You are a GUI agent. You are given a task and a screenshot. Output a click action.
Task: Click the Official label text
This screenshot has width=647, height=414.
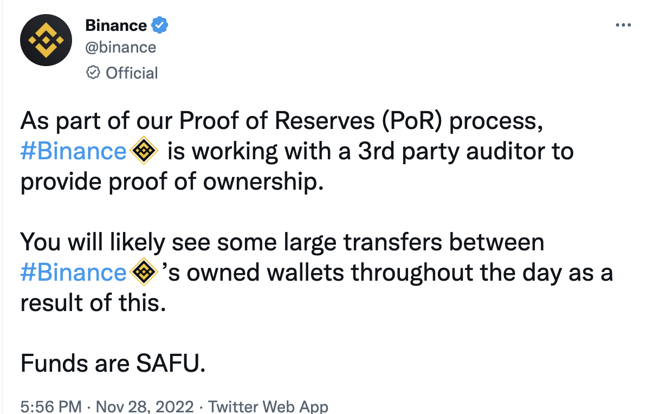click(x=132, y=73)
